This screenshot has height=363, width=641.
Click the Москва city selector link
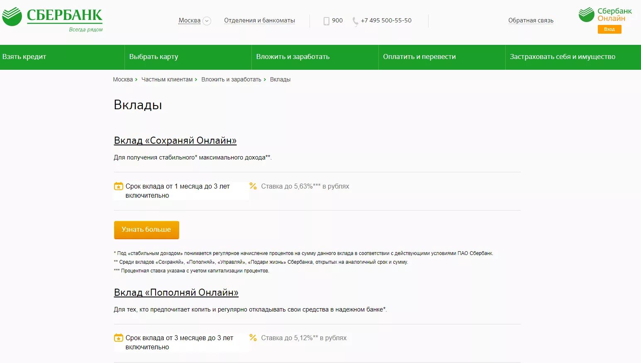pyautogui.click(x=190, y=20)
